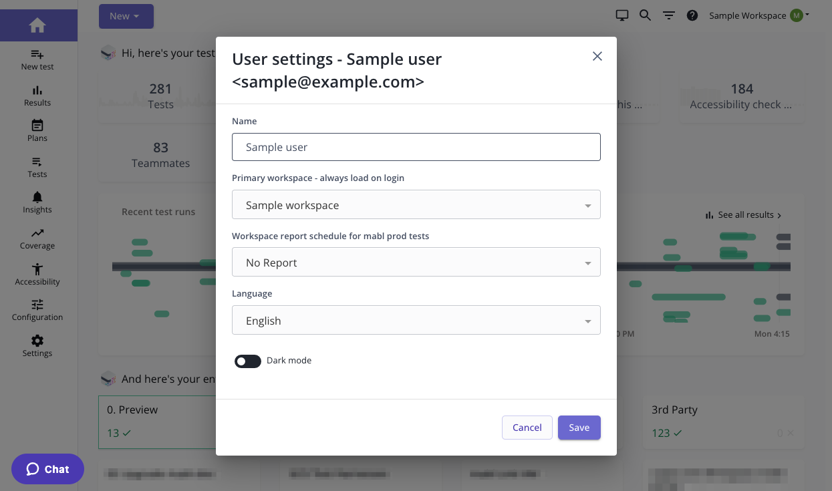
Task: Open the Sample Workspace account menu
Action: click(758, 15)
